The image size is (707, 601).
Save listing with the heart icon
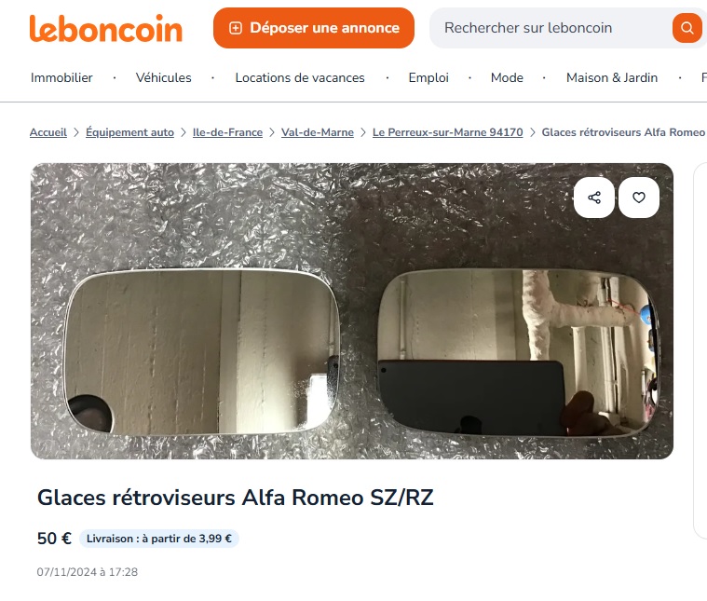pos(638,198)
